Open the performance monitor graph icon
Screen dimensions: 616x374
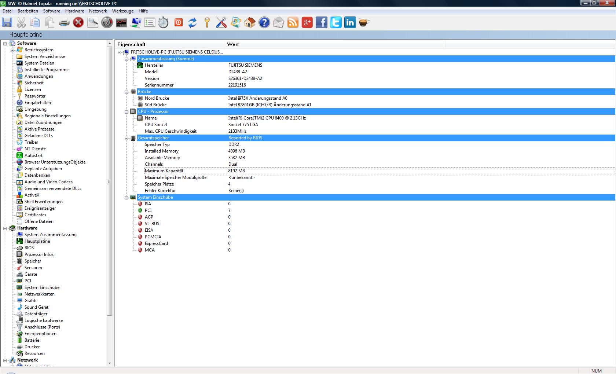pos(121,22)
